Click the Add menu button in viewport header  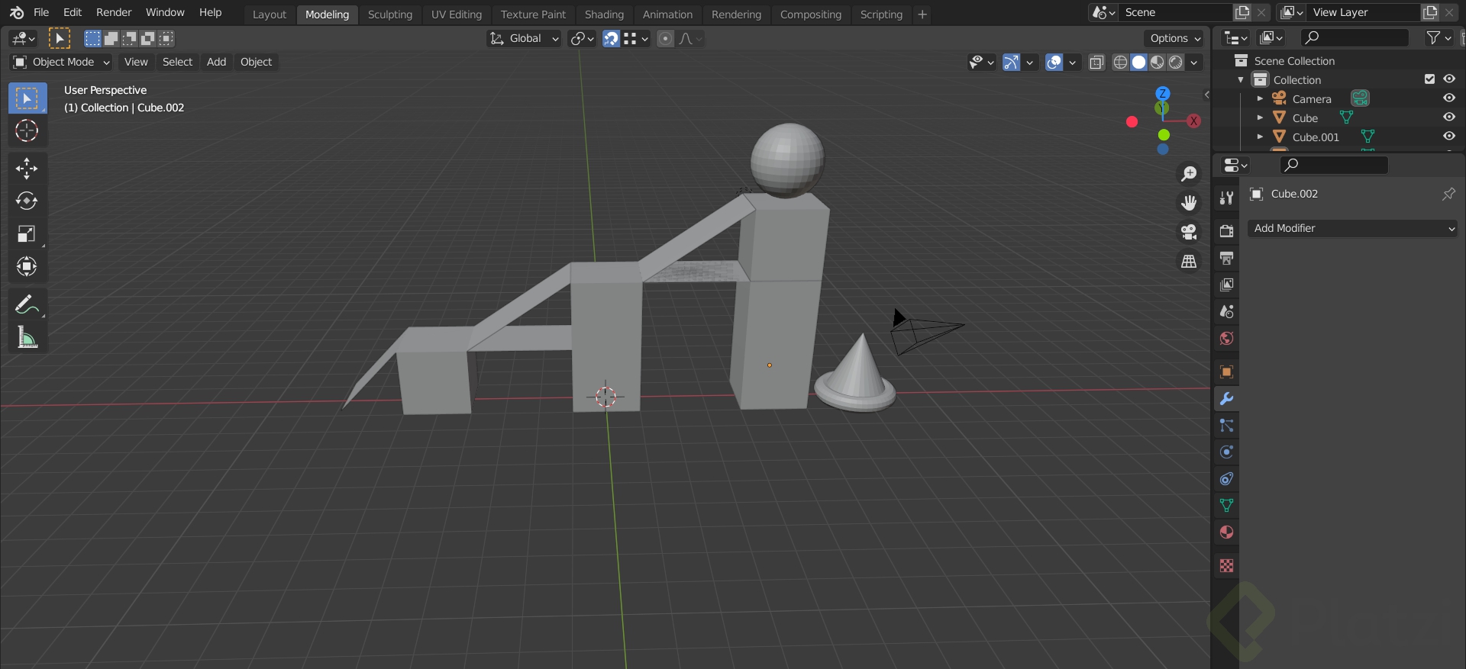click(x=216, y=62)
